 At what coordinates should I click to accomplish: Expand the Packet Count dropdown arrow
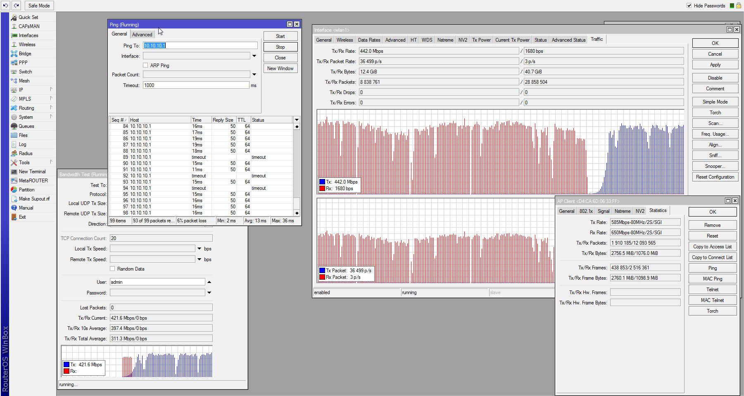254,75
